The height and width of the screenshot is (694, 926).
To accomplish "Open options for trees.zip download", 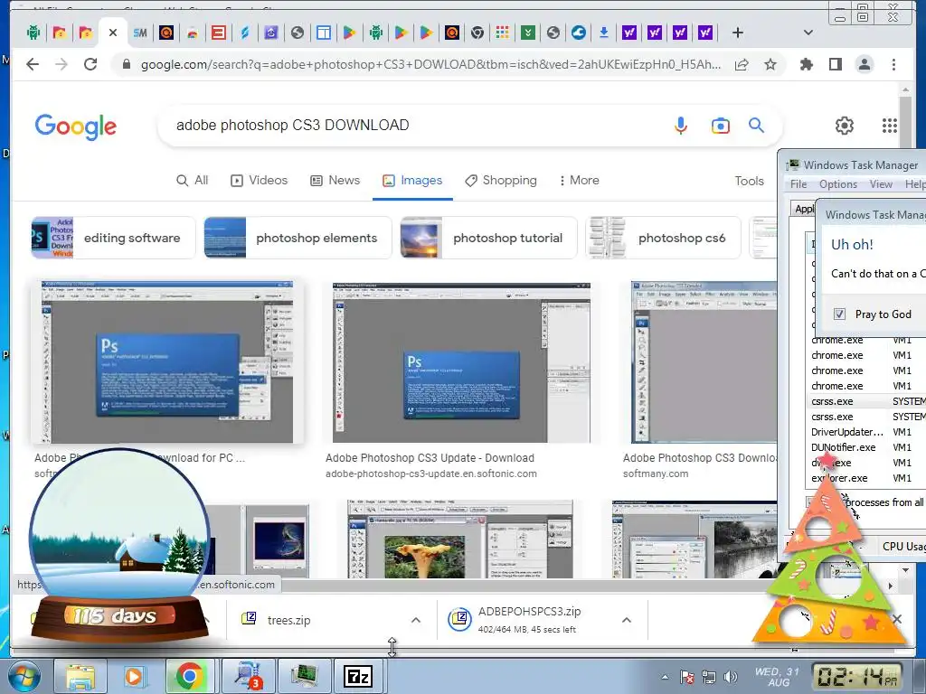I will tap(416, 620).
